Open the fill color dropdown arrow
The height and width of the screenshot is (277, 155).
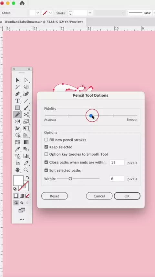tap(38, 13)
